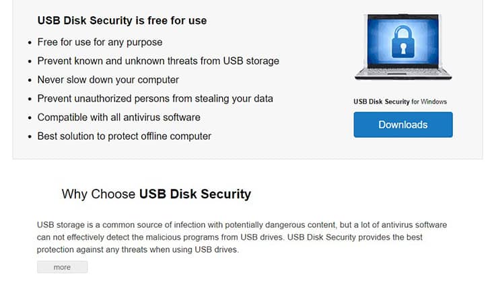
Task: Select the 'Prevent unauthorized persons from stealing' bullet
Action: tap(155, 98)
